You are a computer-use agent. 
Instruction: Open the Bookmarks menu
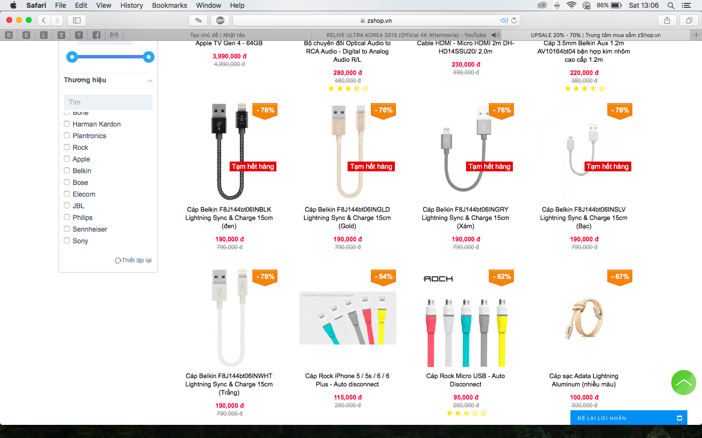(x=169, y=5)
